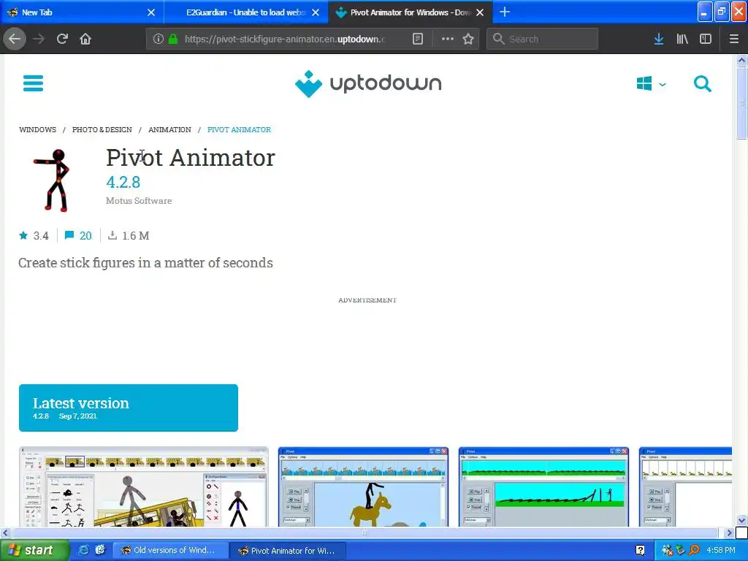Click the 3.4 star rating
The width and height of the screenshot is (748, 561).
pos(34,236)
